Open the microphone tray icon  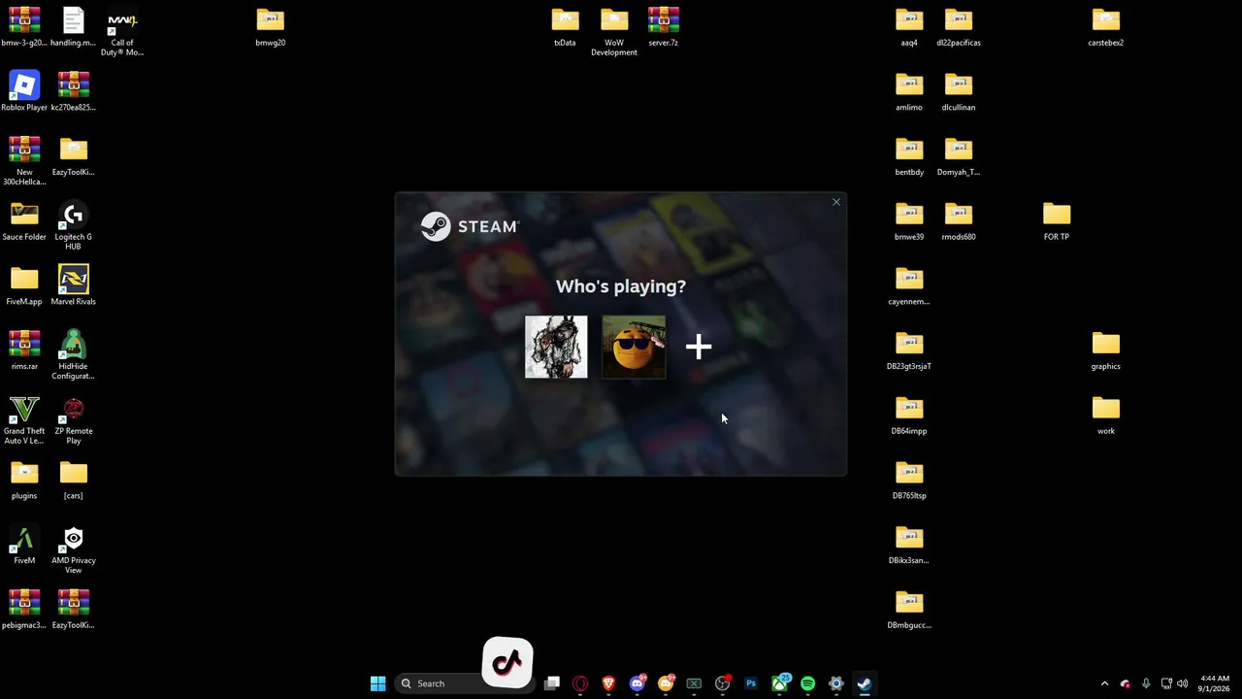[x=1146, y=683]
